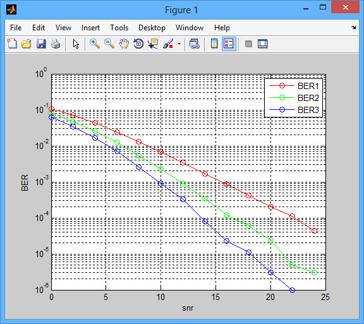This screenshot has width=364, height=324.
Task: Open the Insert menu
Action: pos(90,28)
